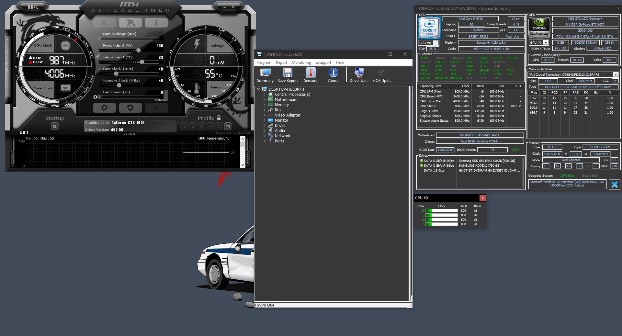Maximize the HWiNFO main window
The height and width of the screenshot is (336, 622).
(x=390, y=54)
